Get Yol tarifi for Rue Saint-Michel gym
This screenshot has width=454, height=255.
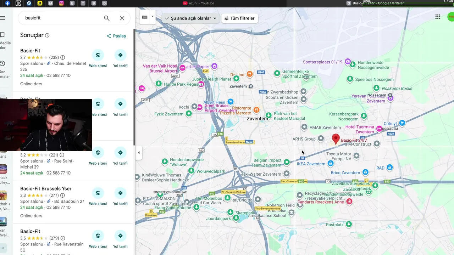click(x=120, y=157)
